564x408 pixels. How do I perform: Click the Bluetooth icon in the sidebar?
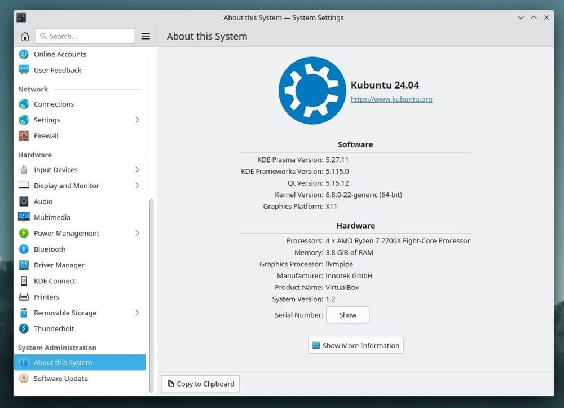click(x=23, y=249)
